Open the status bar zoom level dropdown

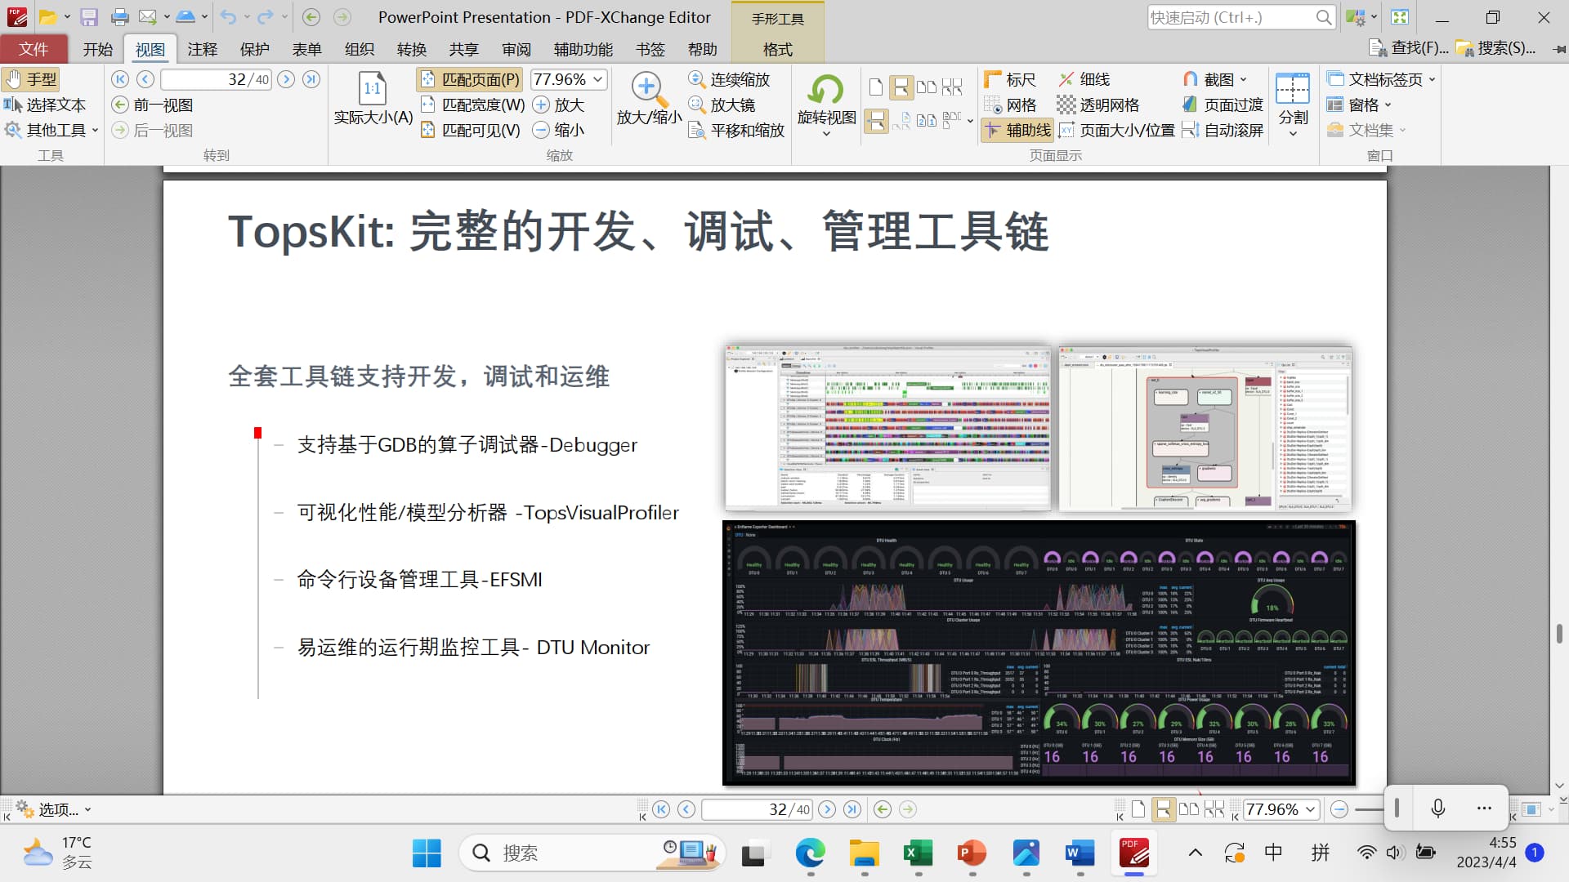tap(1311, 809)
